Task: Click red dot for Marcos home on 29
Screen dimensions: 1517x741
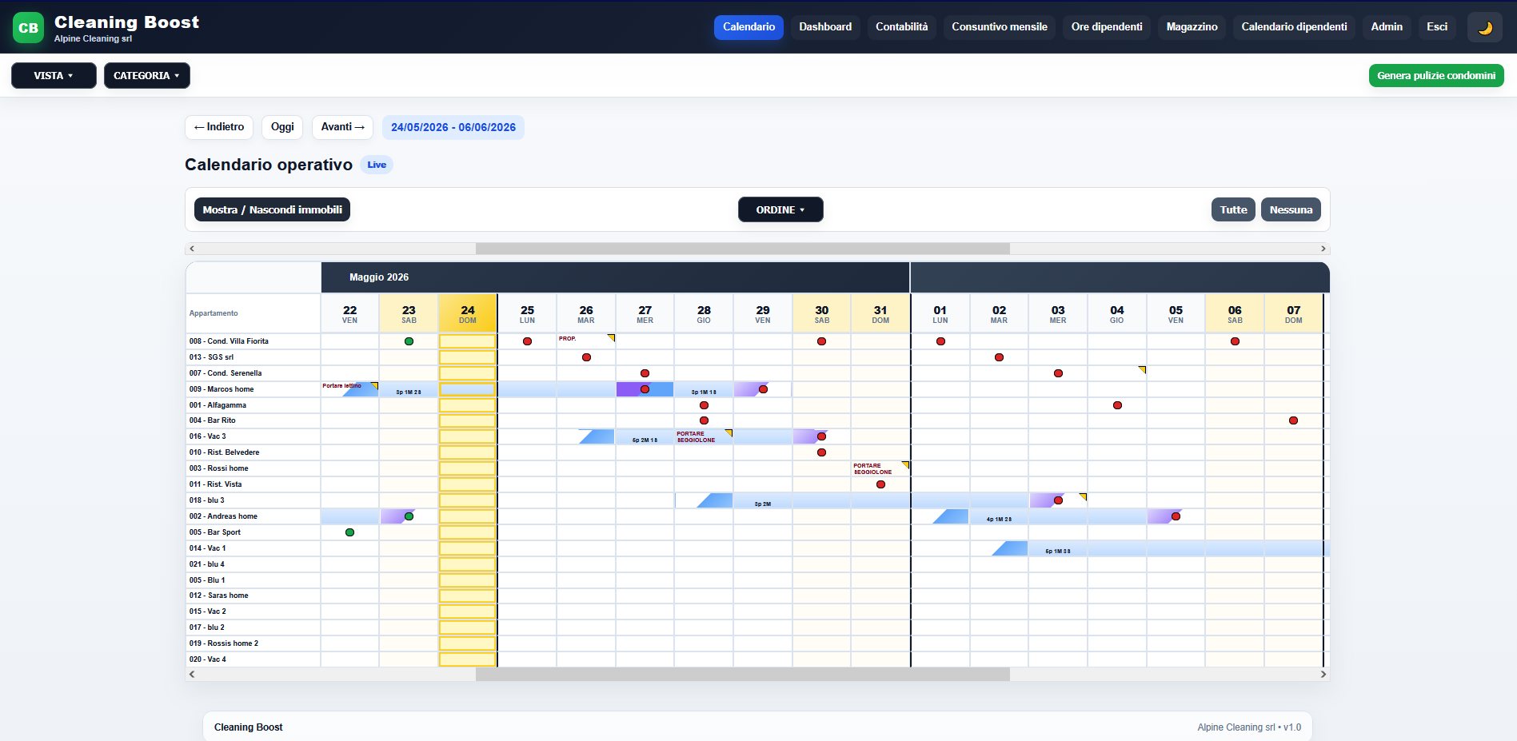Action: 763,389
